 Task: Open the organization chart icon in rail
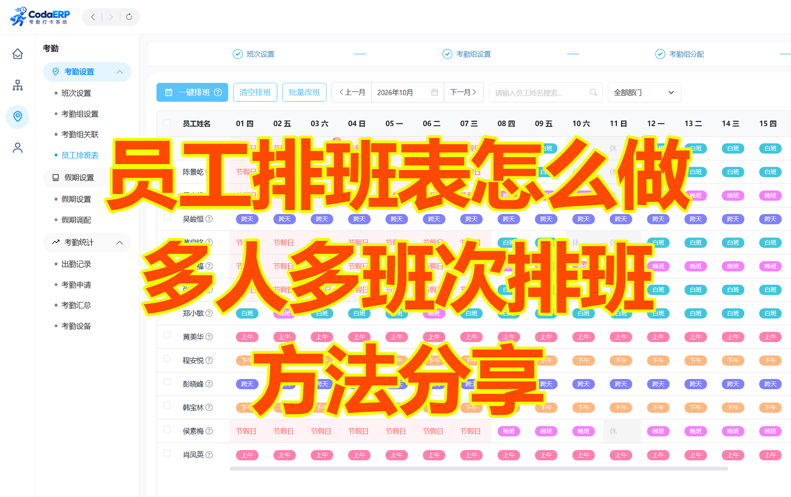[17, 85]
